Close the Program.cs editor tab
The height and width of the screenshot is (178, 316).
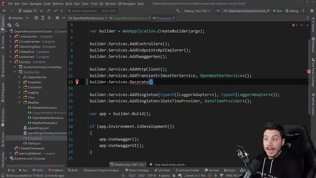[173, 18]
